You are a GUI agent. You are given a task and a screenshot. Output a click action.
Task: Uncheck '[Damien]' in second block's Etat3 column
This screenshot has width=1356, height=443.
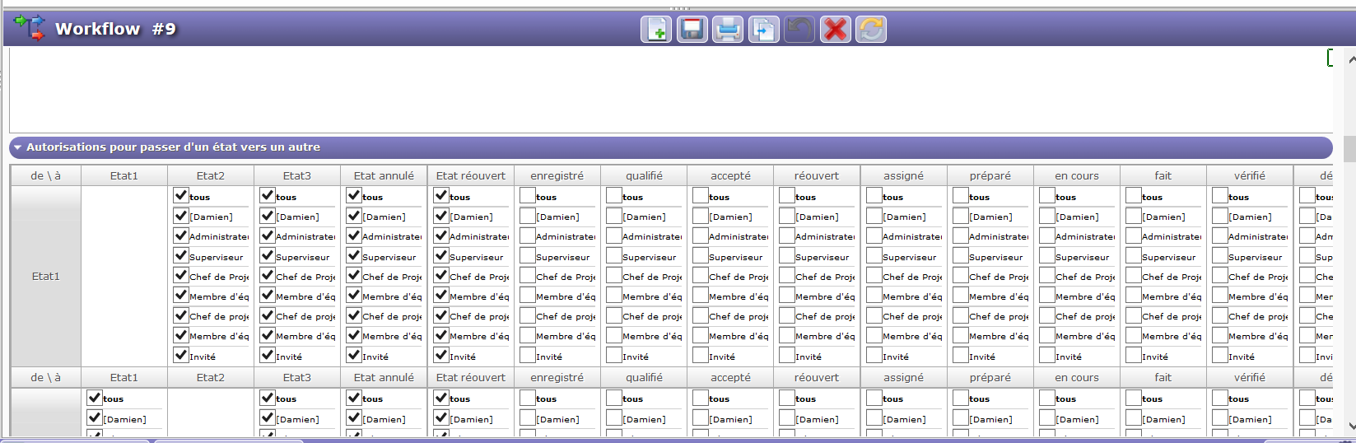click(268, 417)
